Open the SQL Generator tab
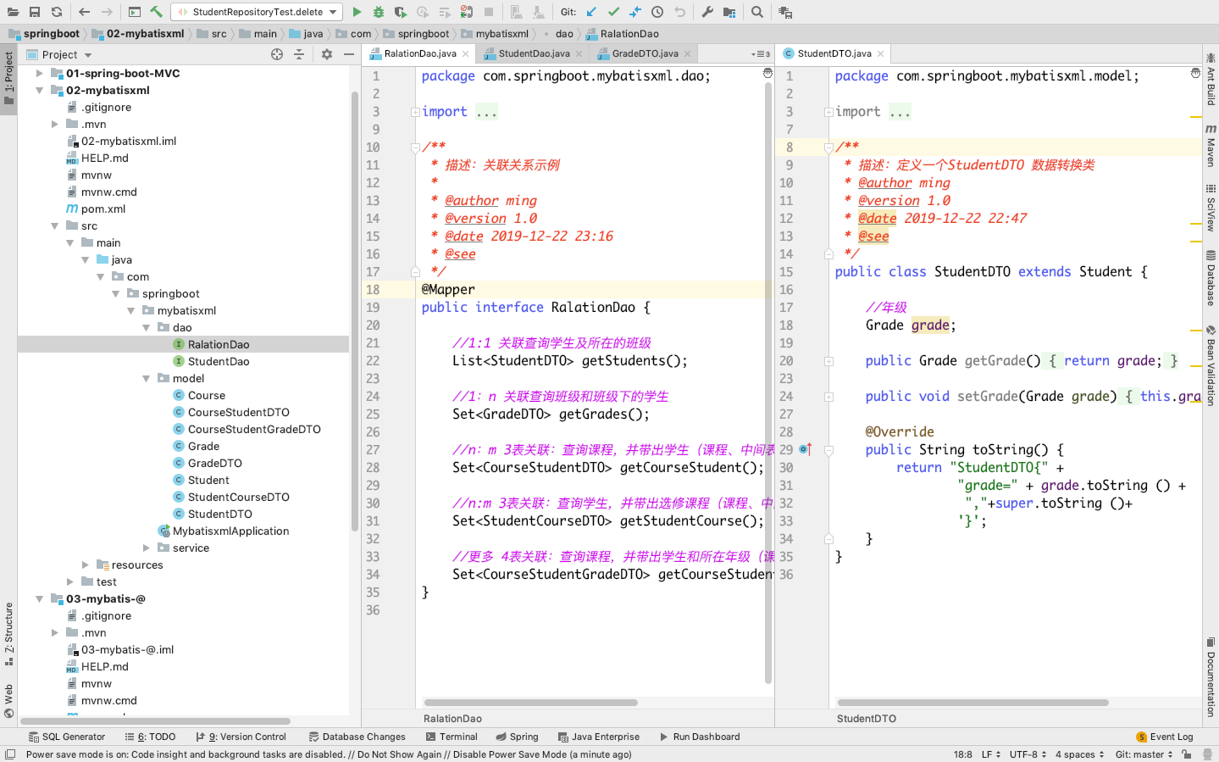The height and width of the screenshot is (762, 1219). [67, 737]
